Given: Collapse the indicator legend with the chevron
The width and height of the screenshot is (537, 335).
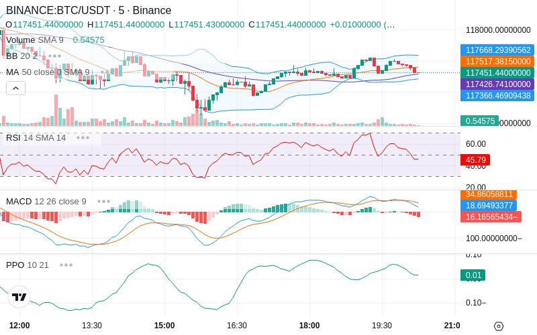Looking at the screenshot, I should 15,88.
